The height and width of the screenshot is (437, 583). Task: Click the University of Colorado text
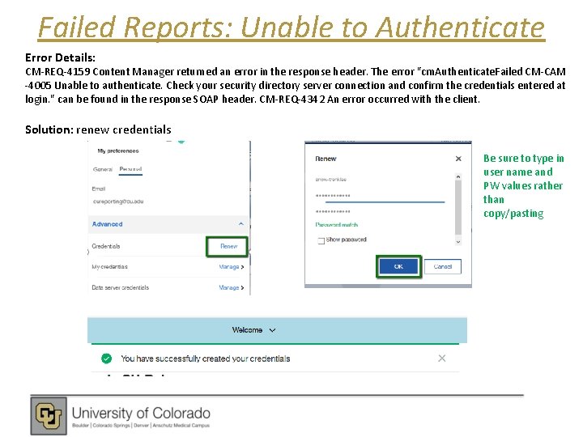pyautogui.click(x=141, y=413)
